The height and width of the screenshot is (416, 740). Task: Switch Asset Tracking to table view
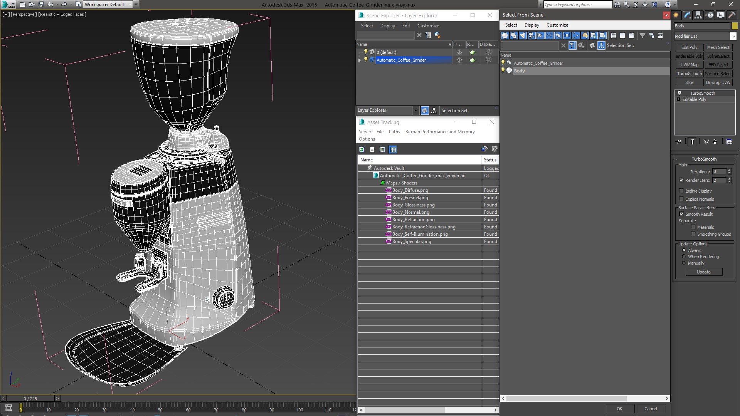point(393,149)
